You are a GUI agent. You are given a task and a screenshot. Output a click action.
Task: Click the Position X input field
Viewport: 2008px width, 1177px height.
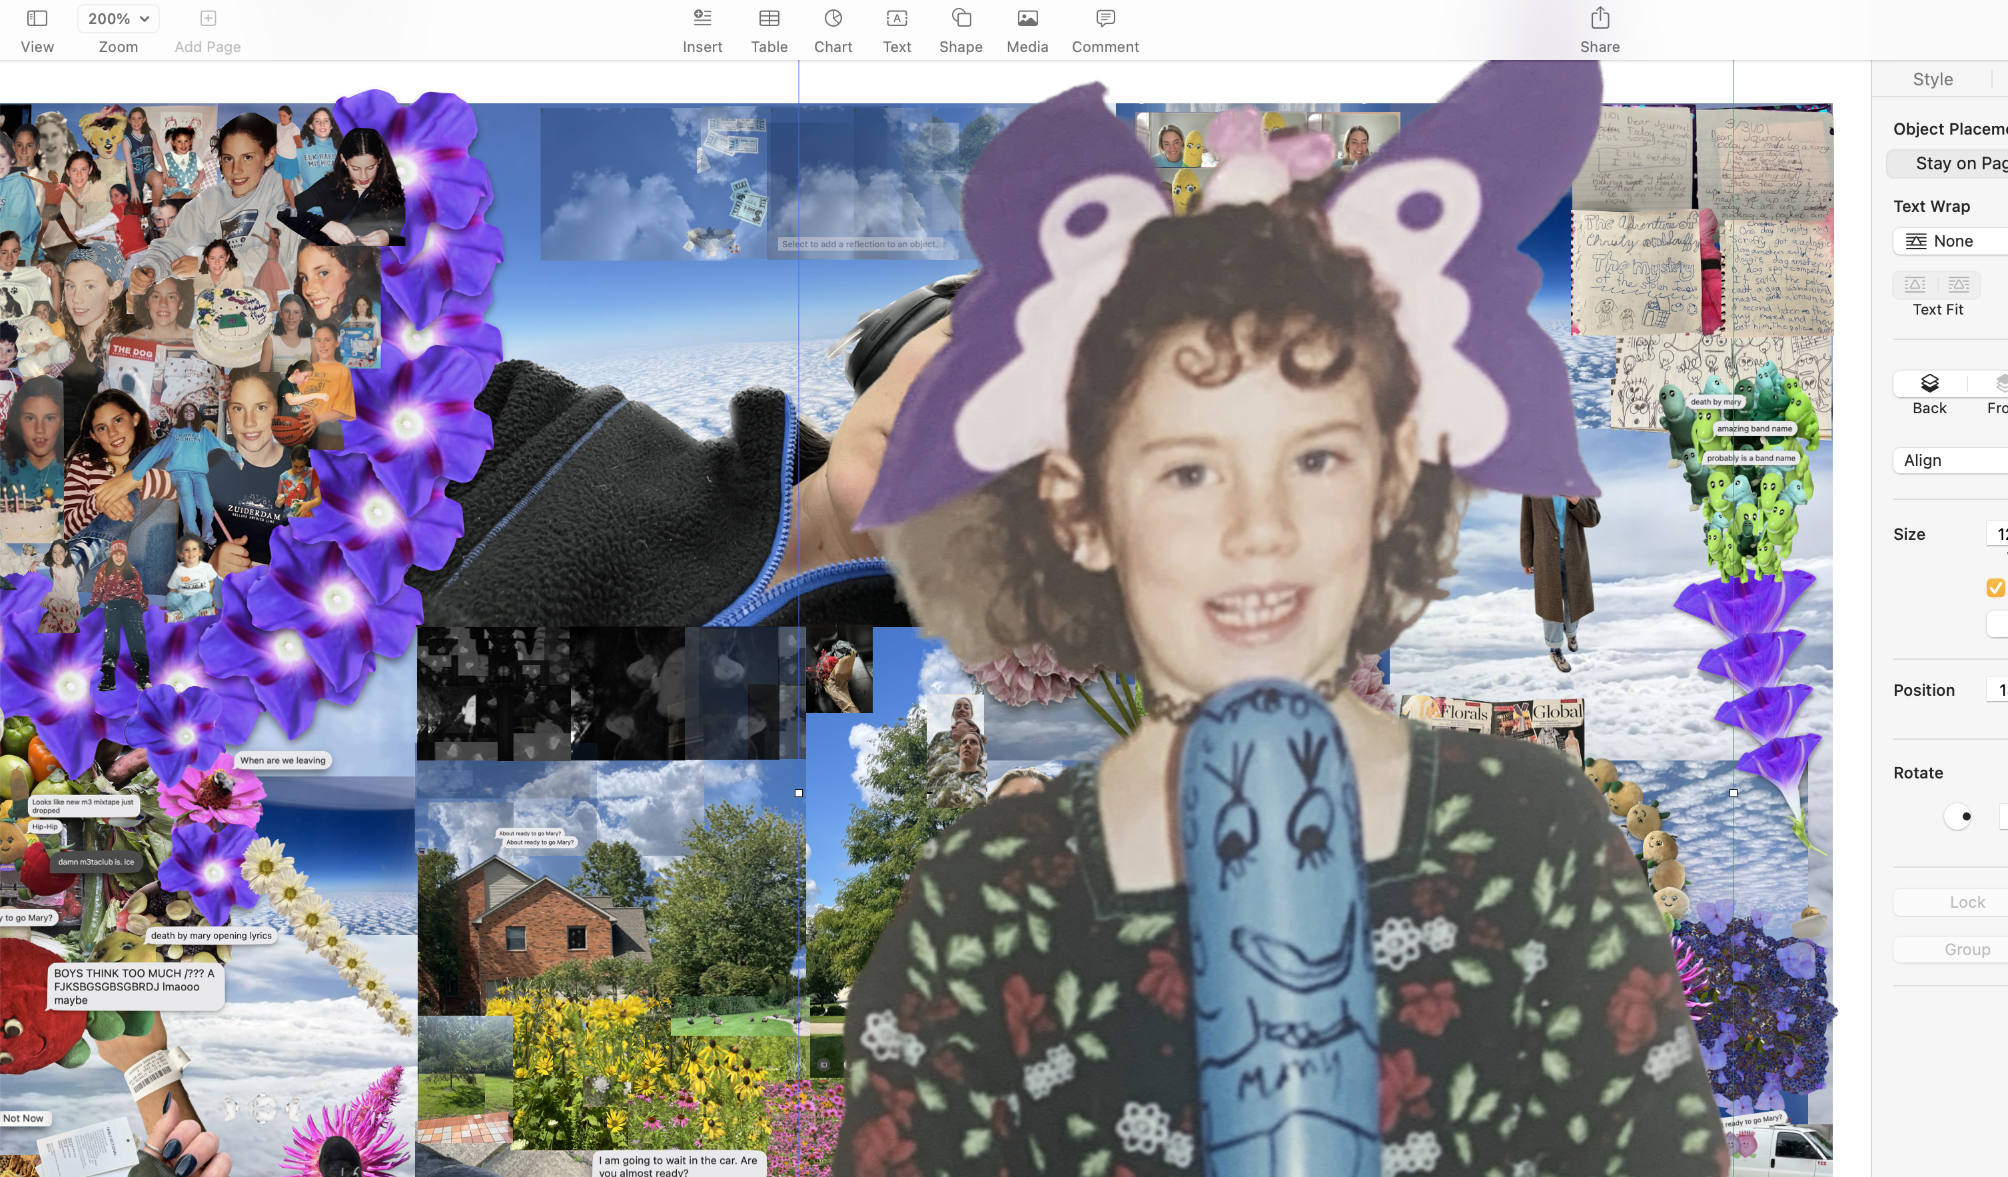click(1997, 690)
